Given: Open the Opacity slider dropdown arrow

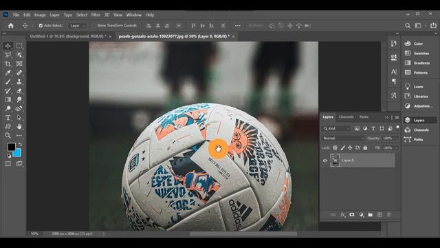Looking at the screenshot, I should click(396, 138).
